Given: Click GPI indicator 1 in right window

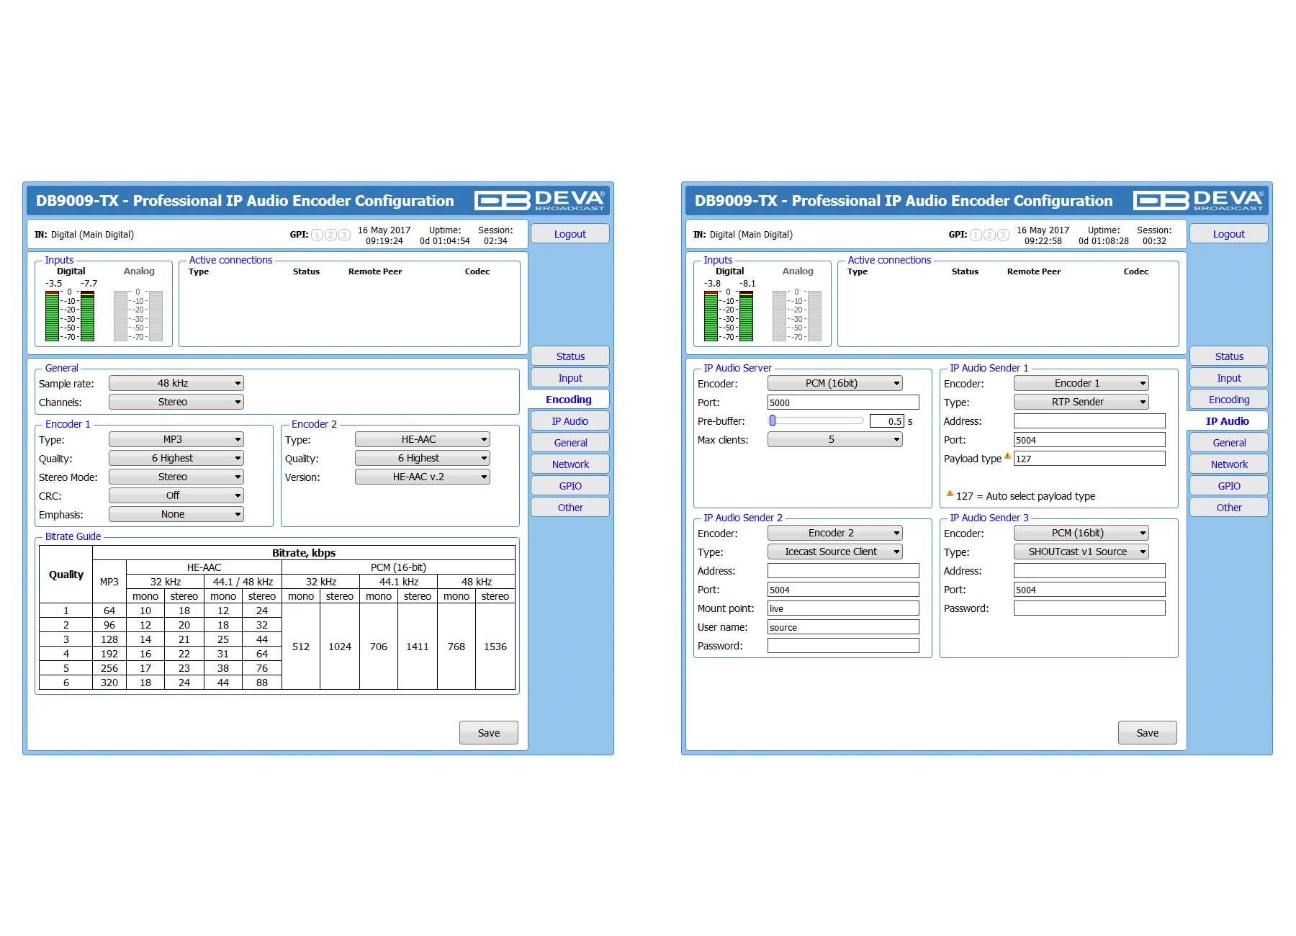Looking at the screenshot, I should pyautogui.click(x=976, y=235).
